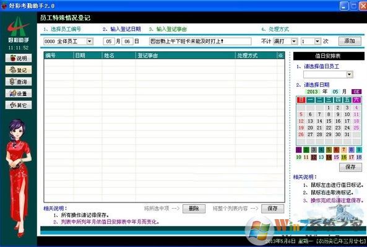Pick the swatch labeled 7
The width and height of the screenshot is (367, 247).
[344, 150]
